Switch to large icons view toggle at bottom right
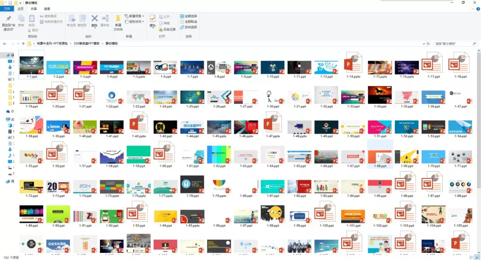Viewport: 481px width, 260px height. click(477, 257)
